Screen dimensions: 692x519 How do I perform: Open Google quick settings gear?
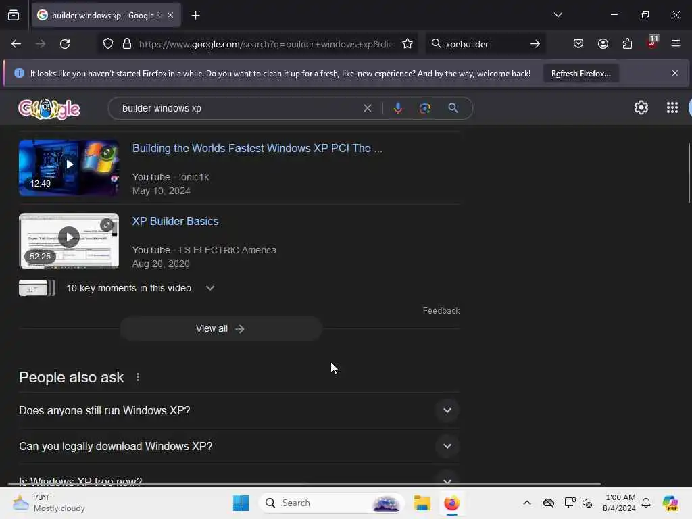[x=641, y=107]
